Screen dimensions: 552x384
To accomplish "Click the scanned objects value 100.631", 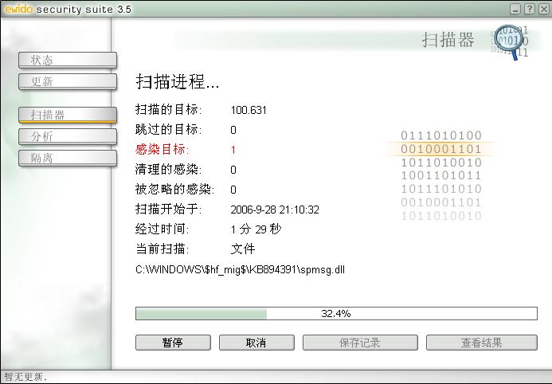I will click(x=249, y=110).
